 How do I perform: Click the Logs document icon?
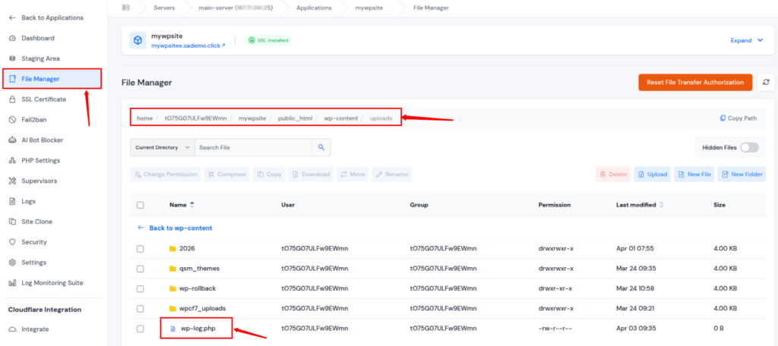pos(12,201)
